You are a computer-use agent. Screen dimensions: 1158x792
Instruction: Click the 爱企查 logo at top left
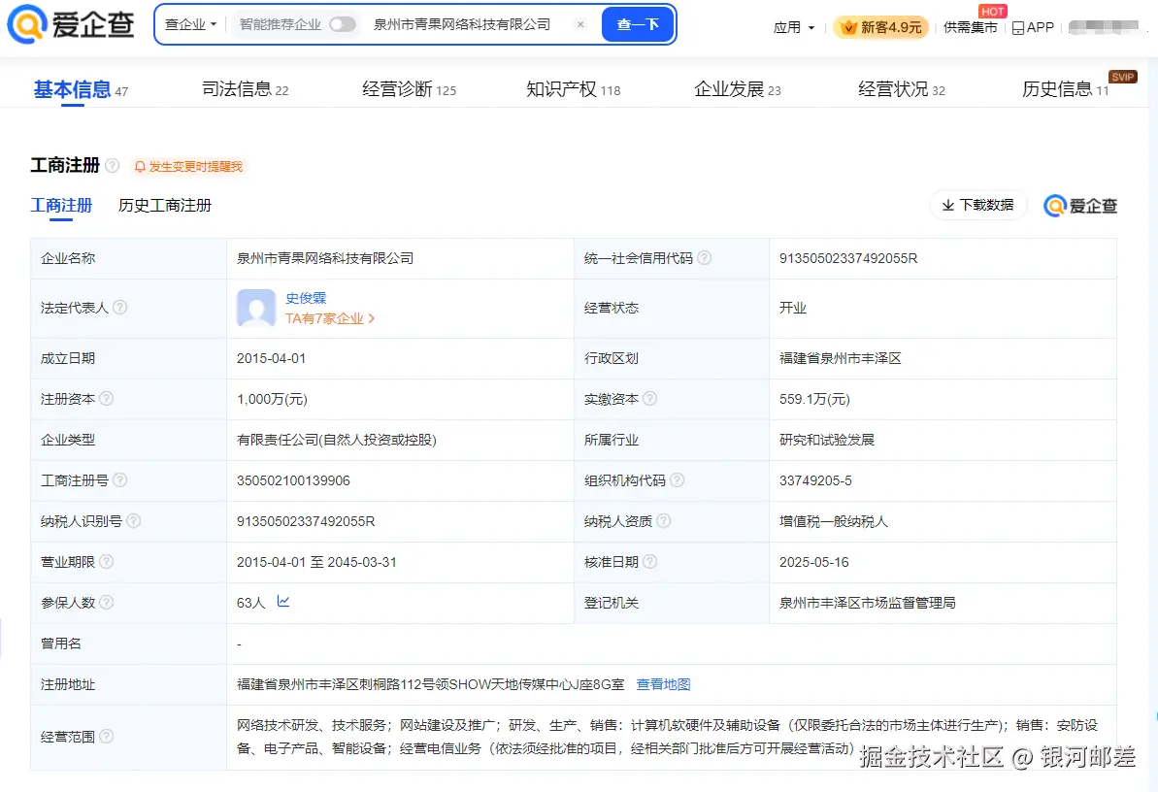[x=71, y=24]
